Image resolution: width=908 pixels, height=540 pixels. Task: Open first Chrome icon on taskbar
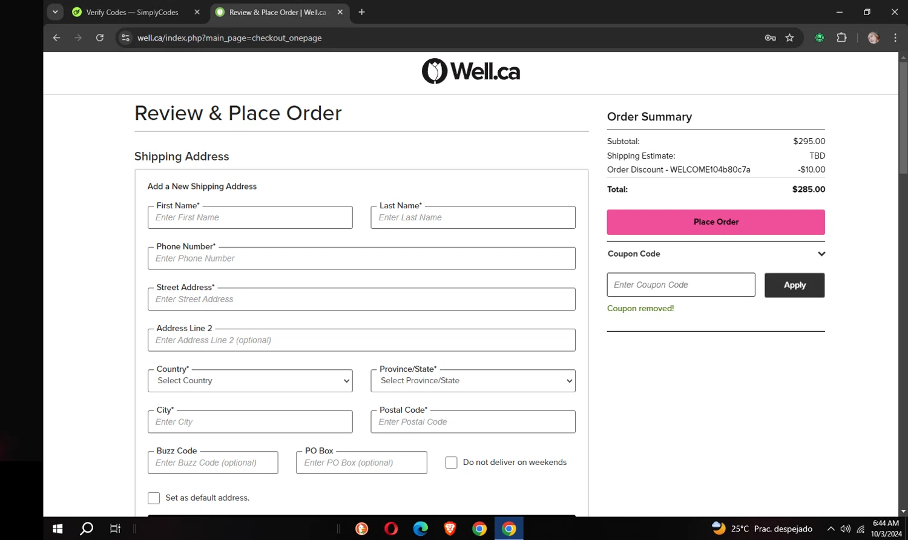[x=479, y=528]
